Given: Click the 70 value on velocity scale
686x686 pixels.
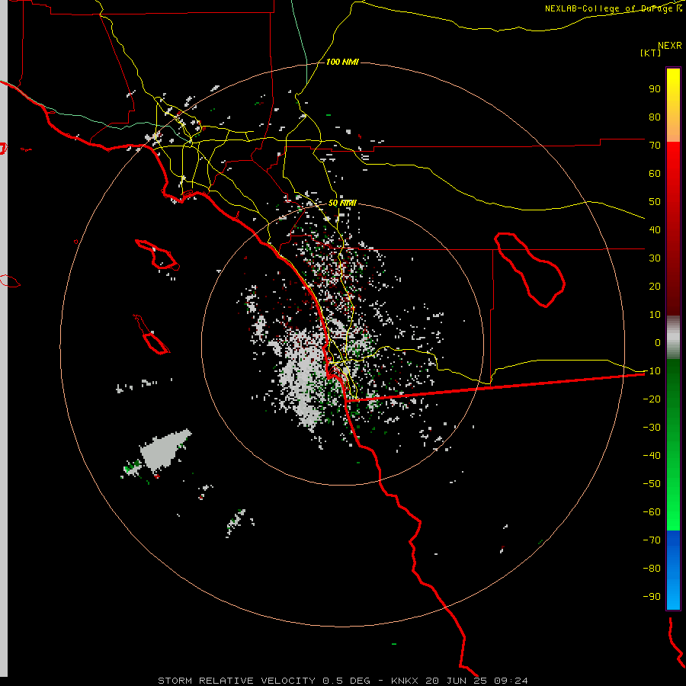Looking at the screenshot, I should coord(655,146).
